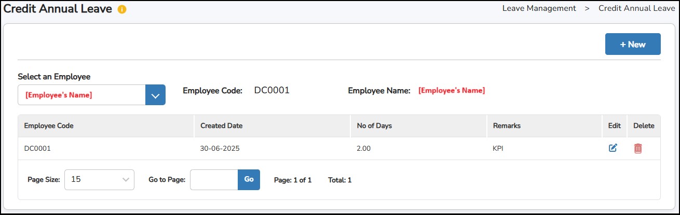Delete the DC0001 leave record

(x=638, y=148)
